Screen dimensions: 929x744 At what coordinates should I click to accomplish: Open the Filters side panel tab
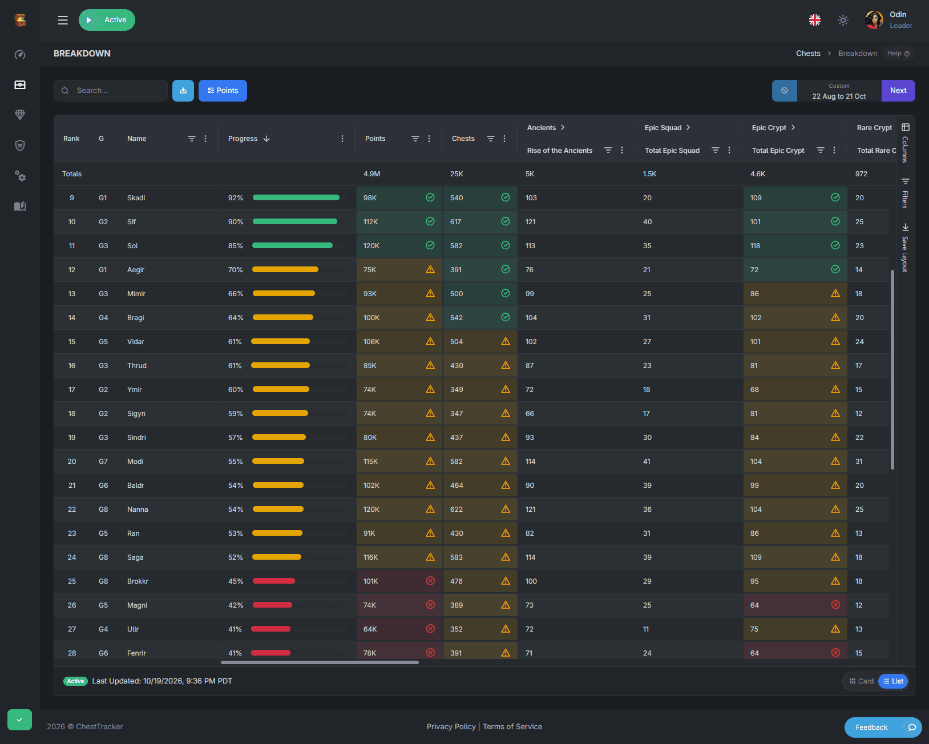pyautogui.click(x=905, y=193)
